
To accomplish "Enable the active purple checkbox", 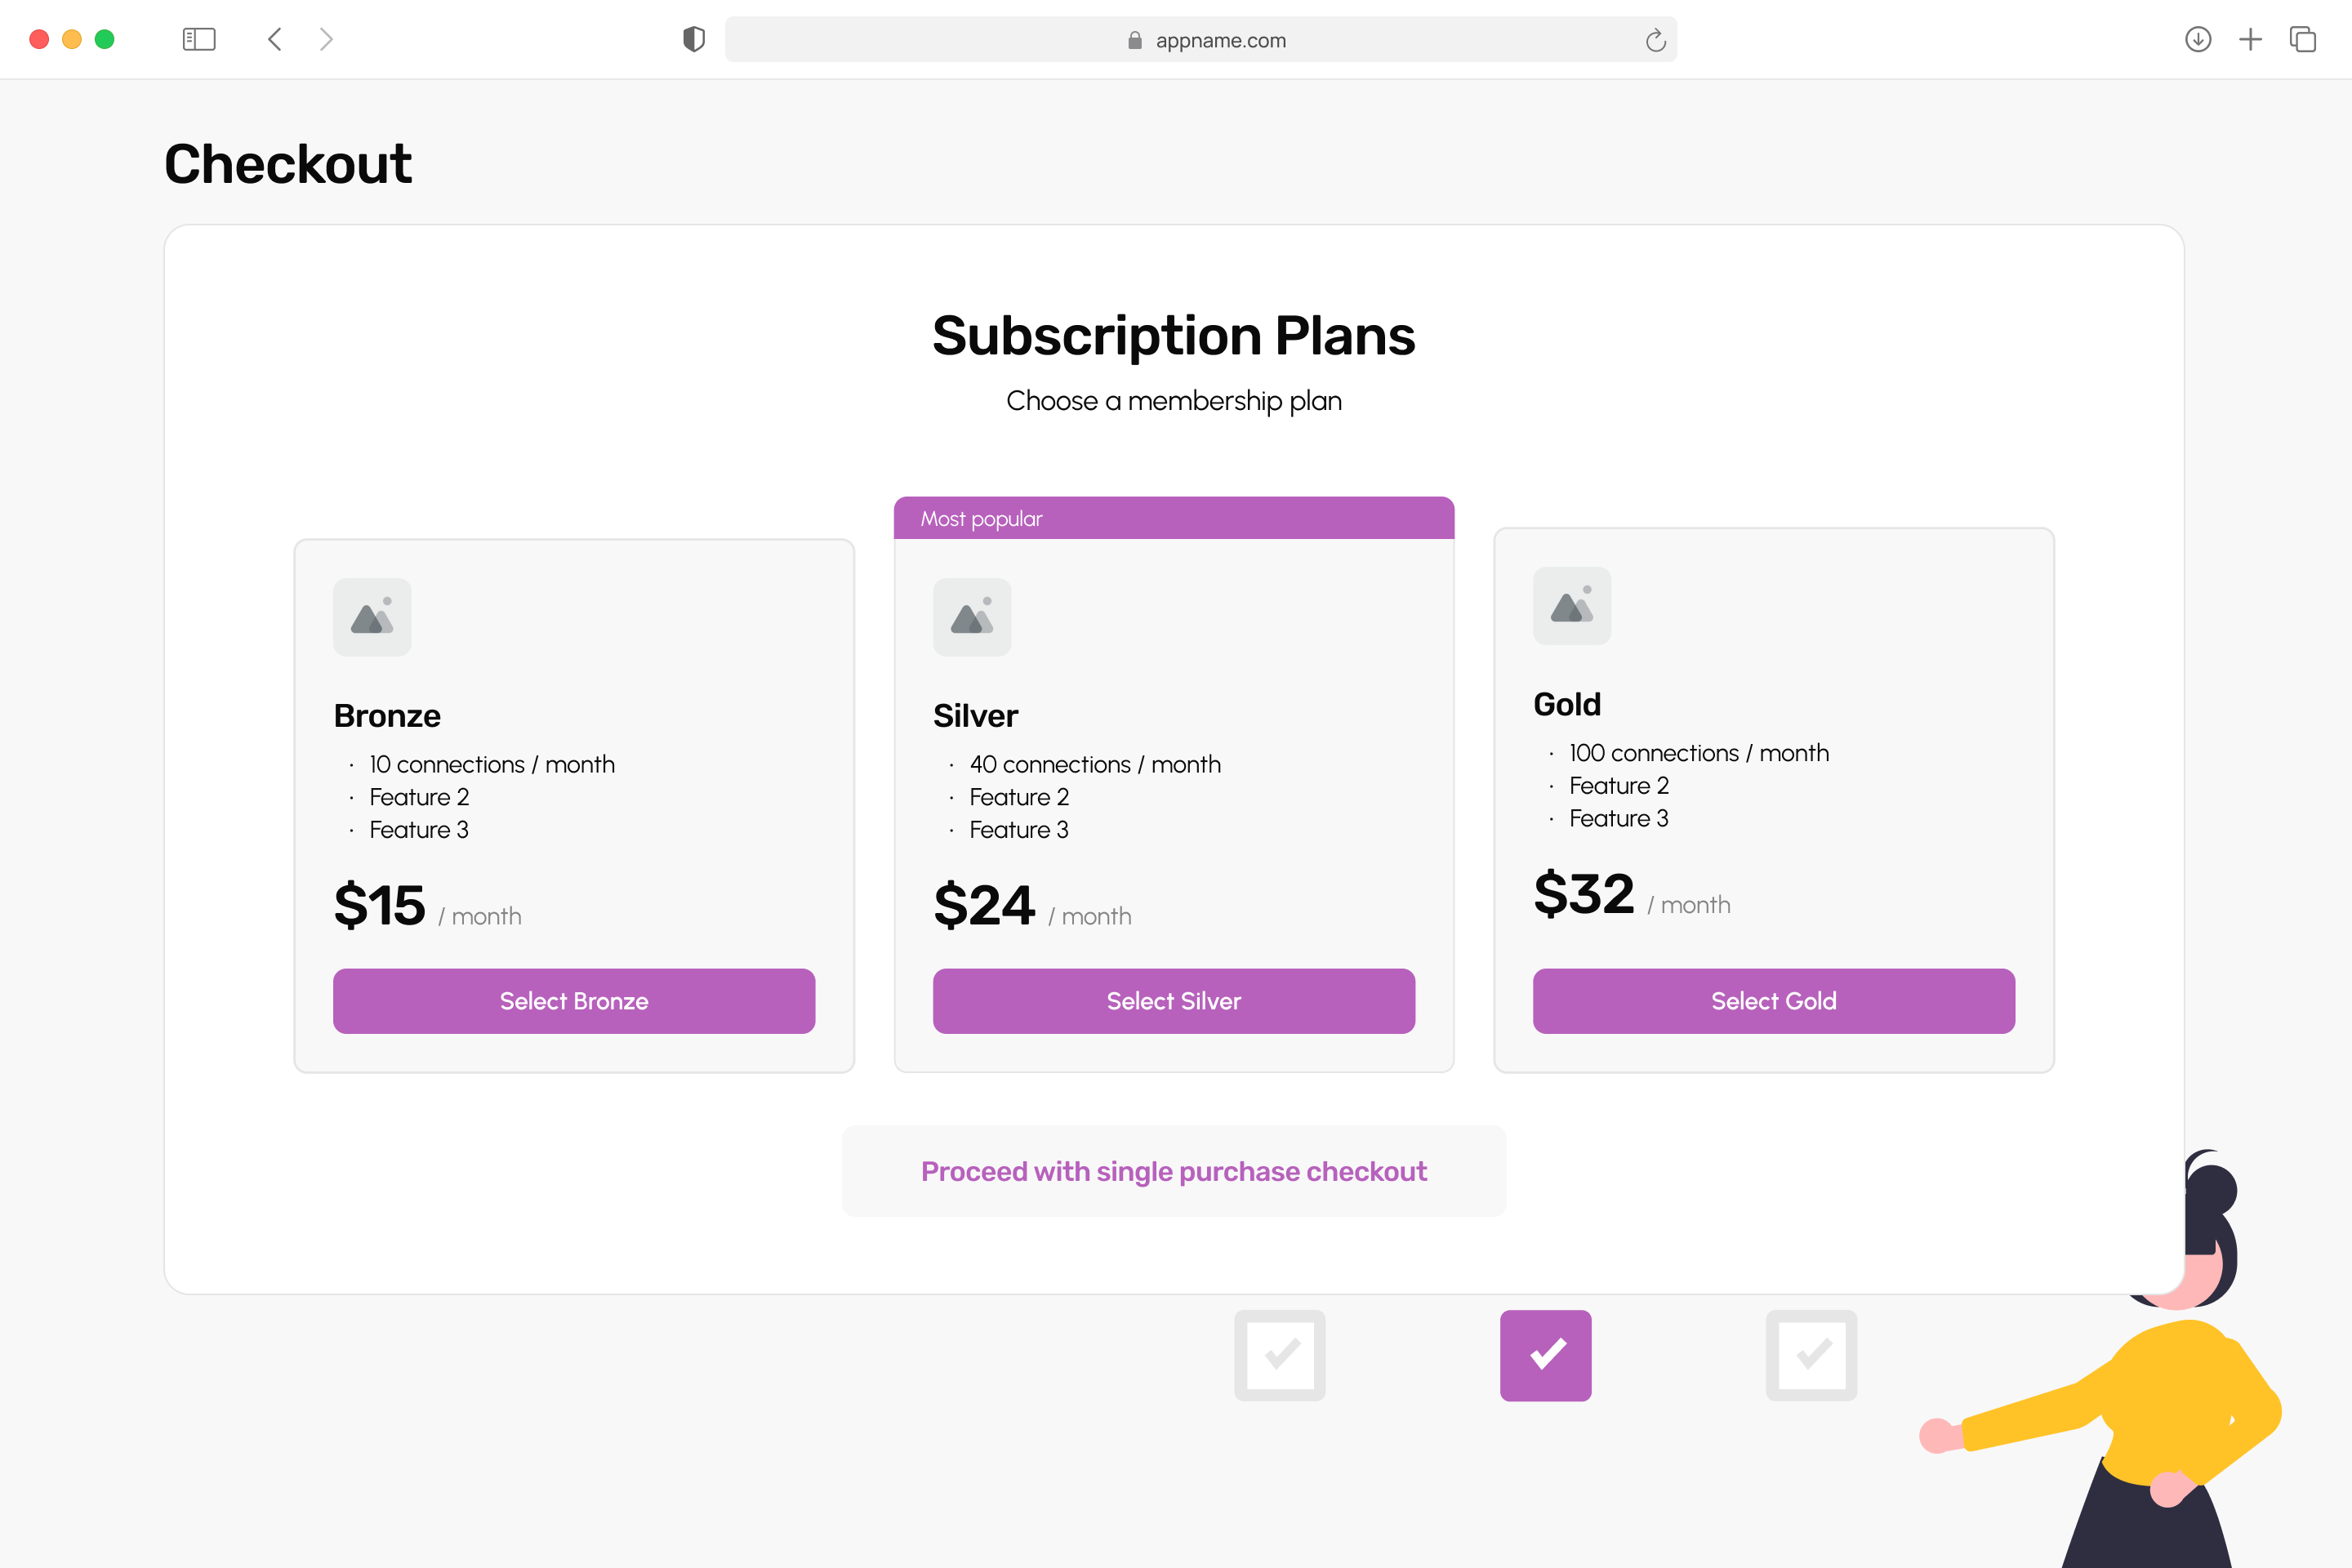I will [1547, 1352].
